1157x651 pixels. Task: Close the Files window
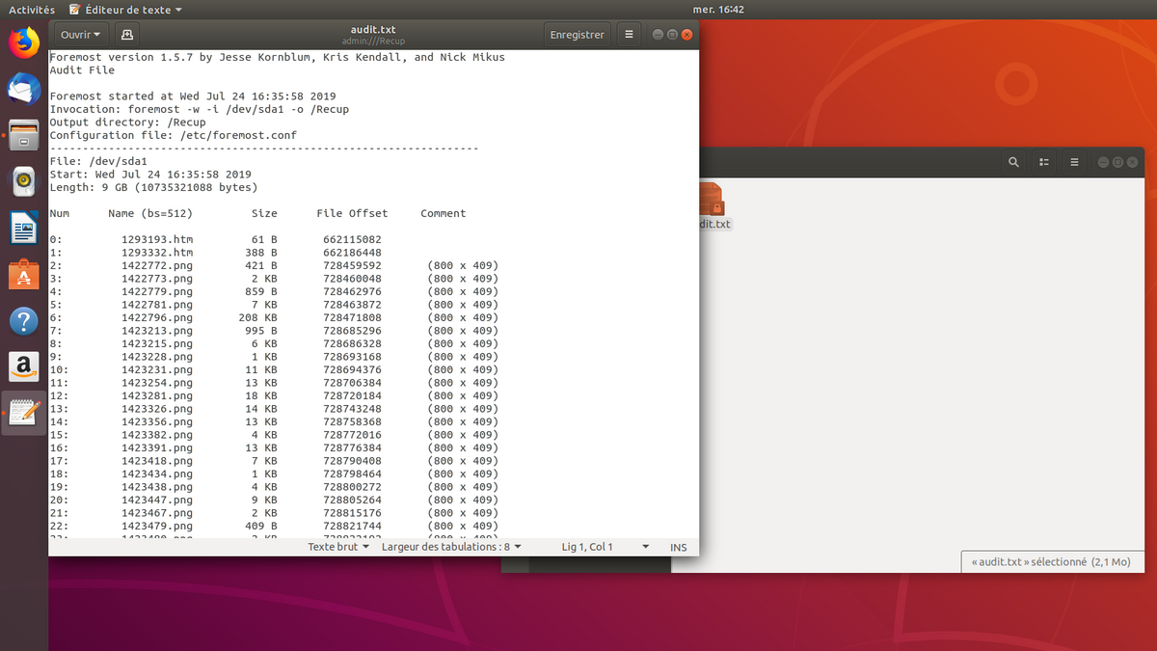point(1132,162)
